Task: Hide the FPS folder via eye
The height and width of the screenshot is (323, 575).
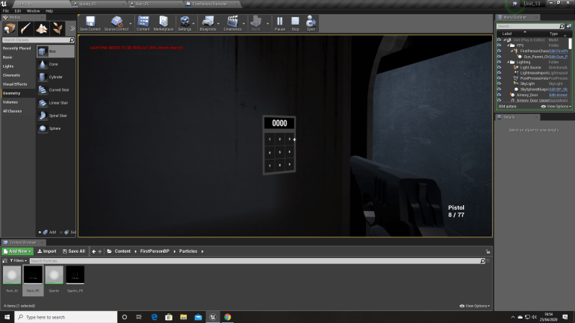Action: click(499, 46)
